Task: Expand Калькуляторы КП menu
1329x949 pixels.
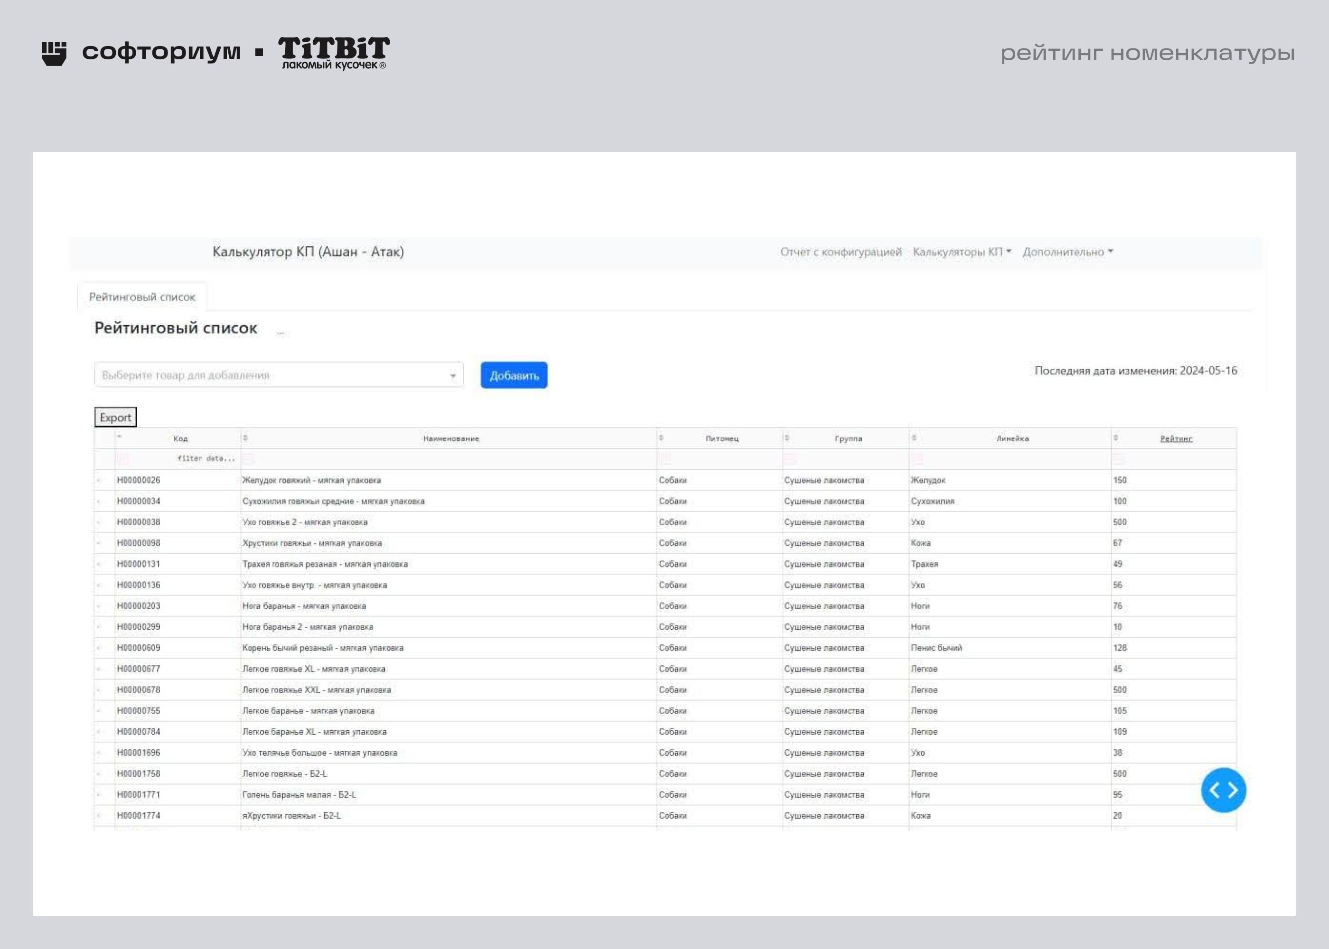Action: (962, 252)
